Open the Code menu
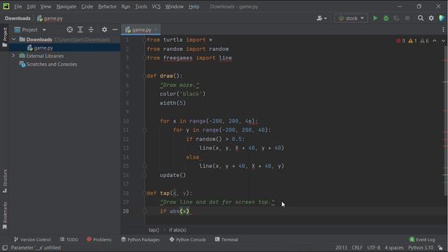Screen dimensions: 448x252 coord(87,6)
